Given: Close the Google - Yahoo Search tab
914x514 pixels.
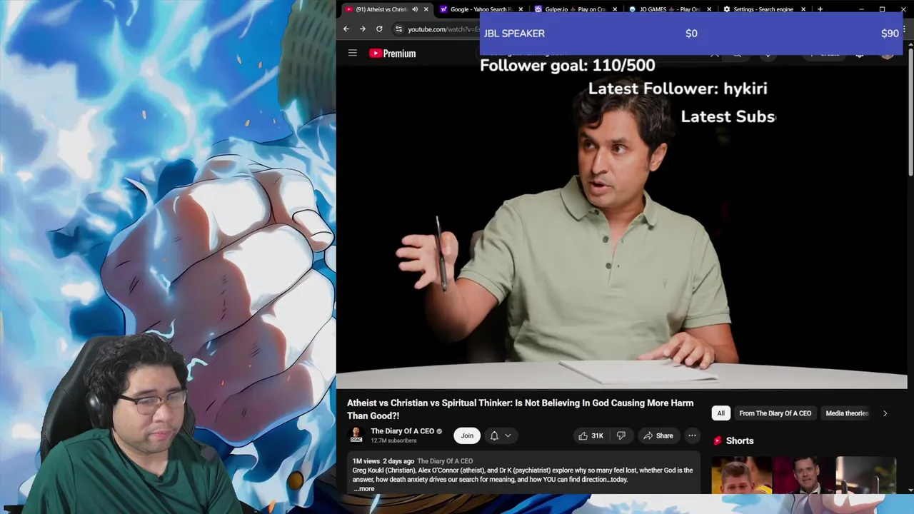Looking at the screenshot, I should tap(521, 9).
